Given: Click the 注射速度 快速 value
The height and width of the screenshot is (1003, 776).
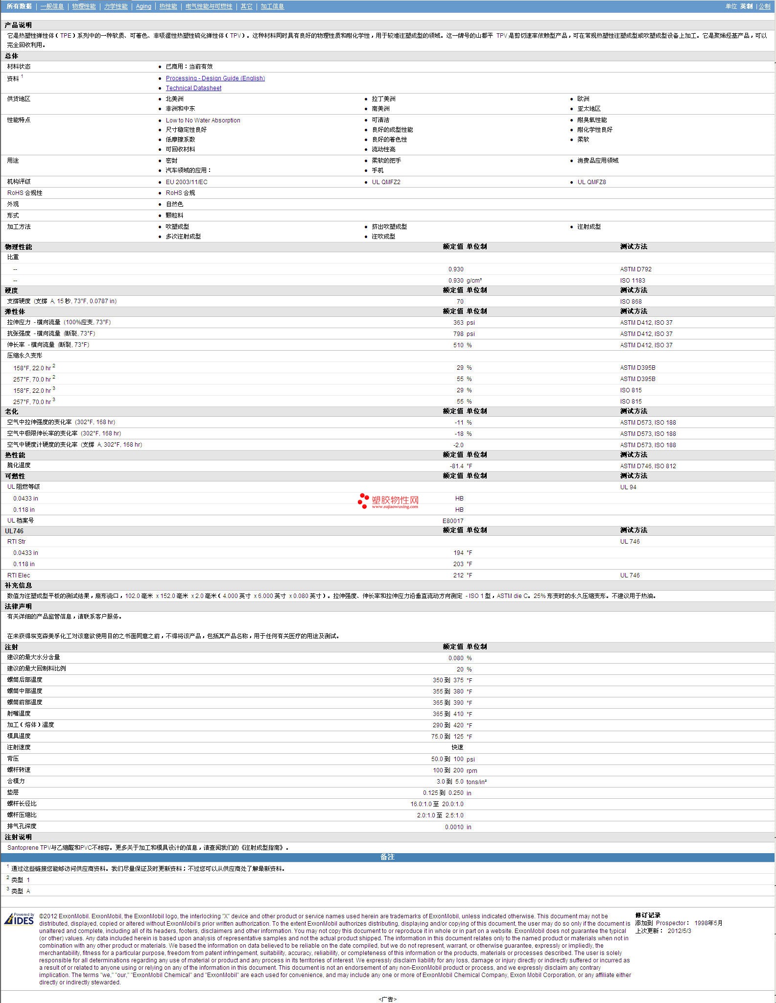Looking at the screenshot, I should [x=457, y=747].
